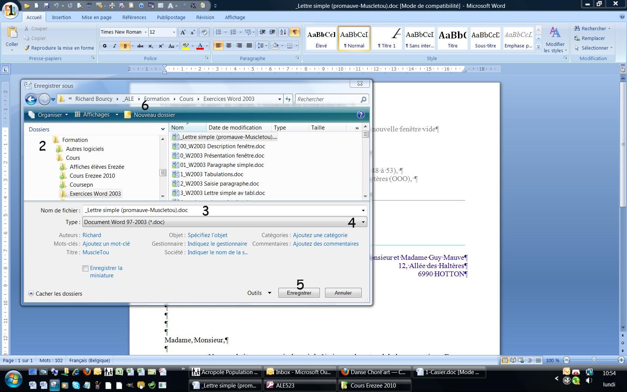This screenshot has width=627, height=392.
Task: Click the Annuler button
Action: pos(343,293)
